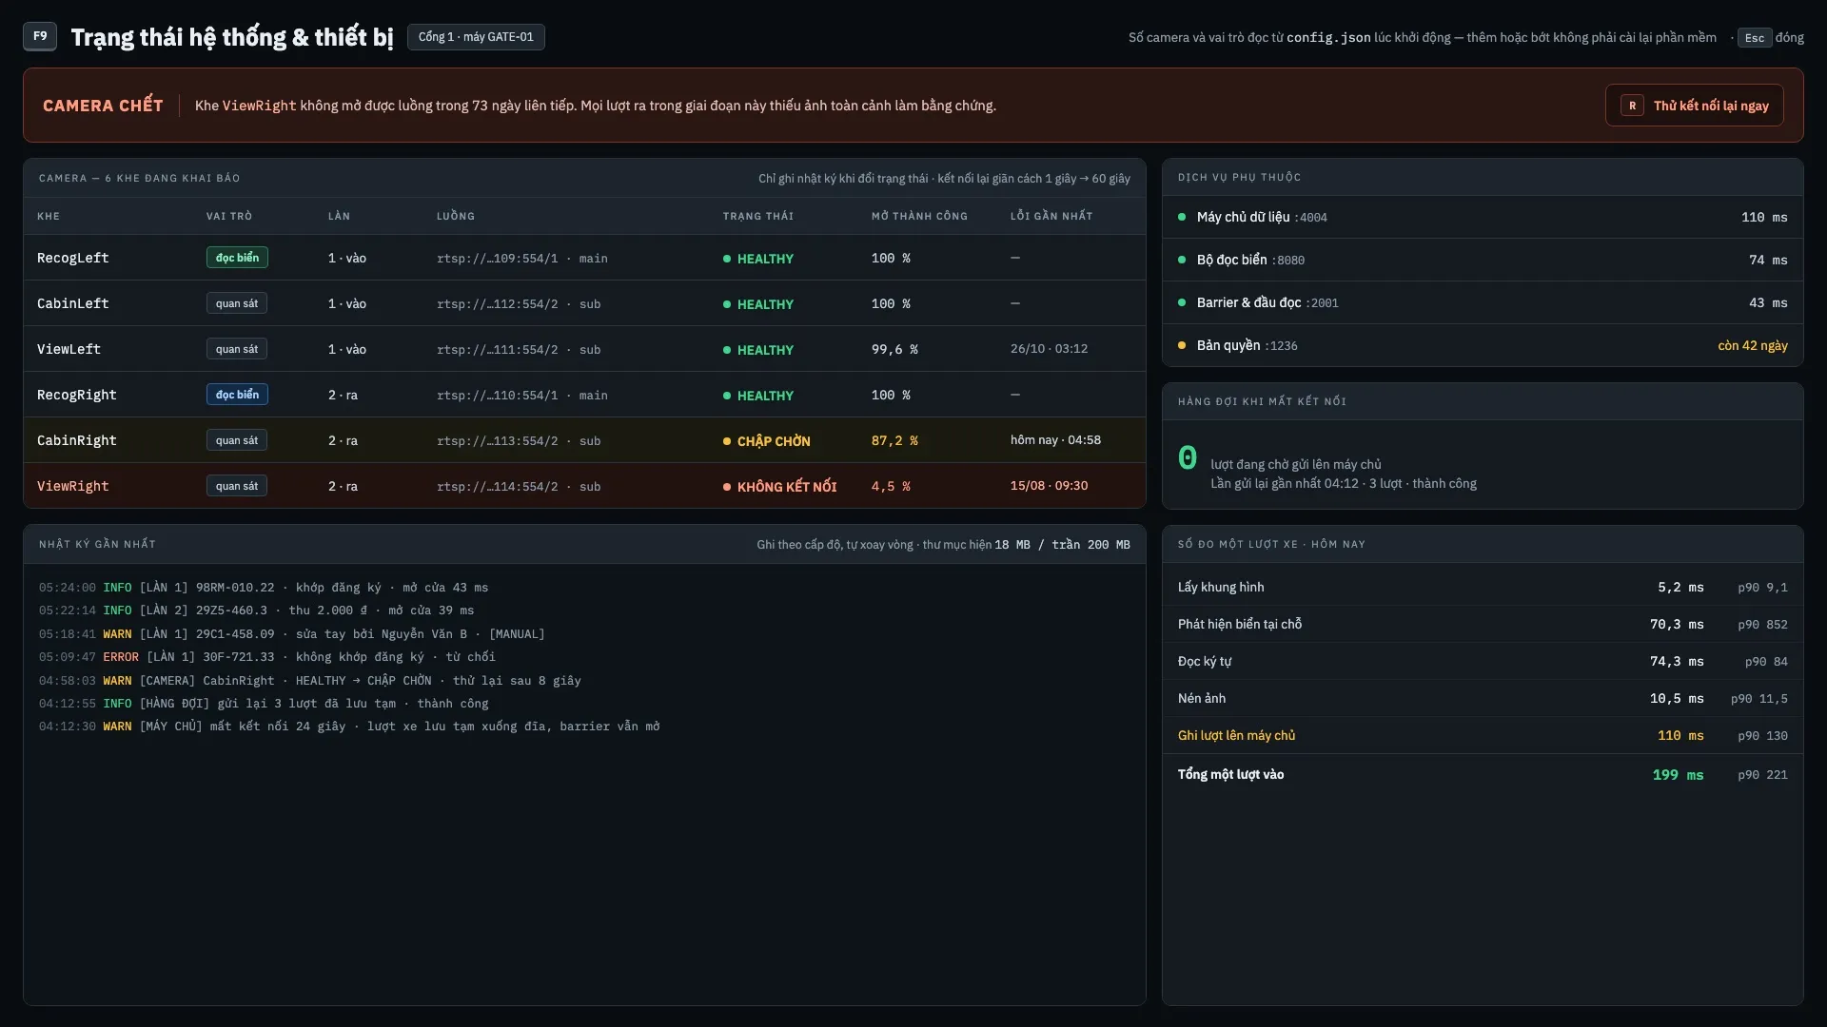Click the 05:24:00 INFO log line
Screen dimensions: 1827x1027
[264, 588]
